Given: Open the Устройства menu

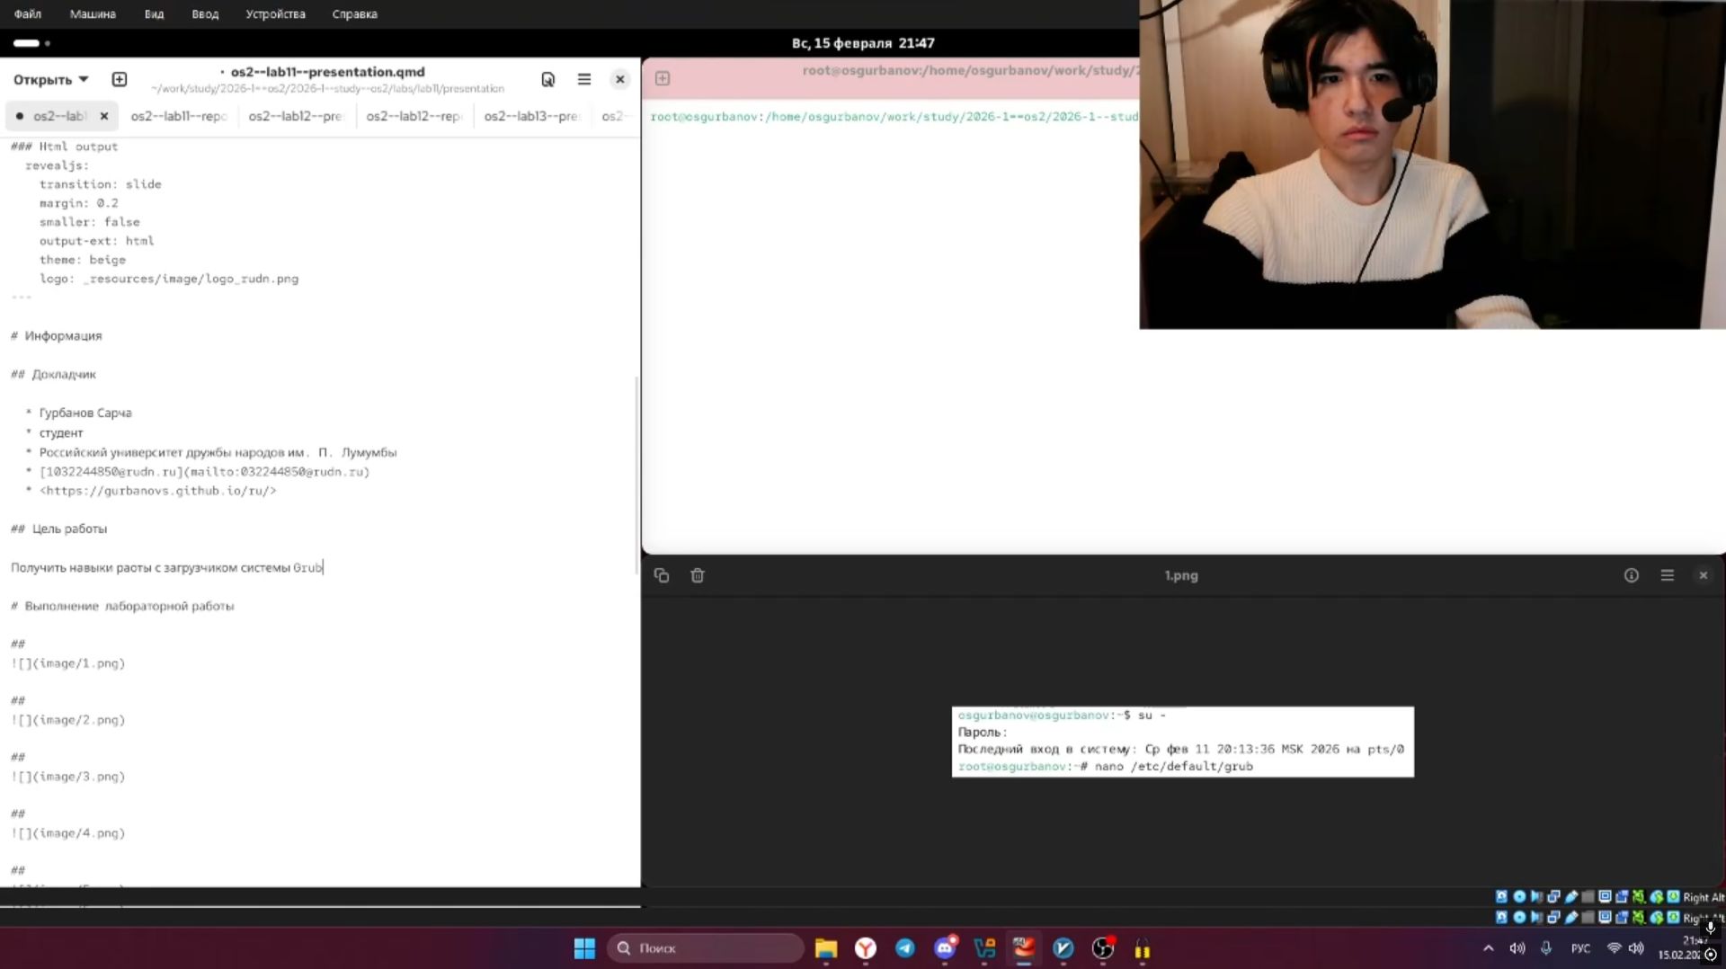Looking at the screenshot, I should point(275,13).
